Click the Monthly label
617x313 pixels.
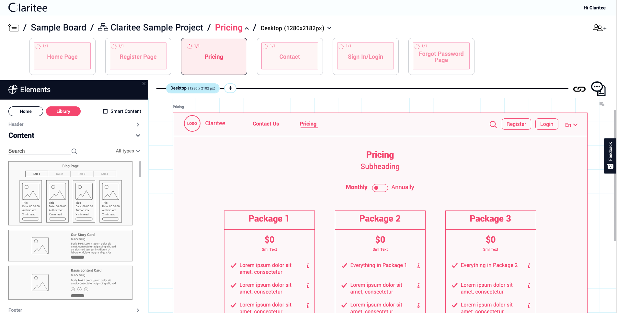pos(357,187)
